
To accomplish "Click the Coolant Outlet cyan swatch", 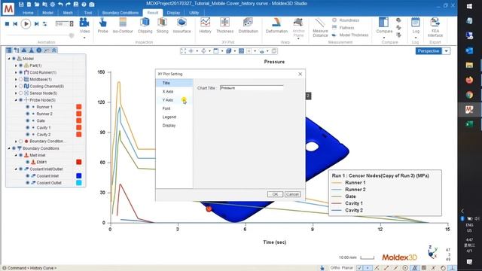I will 78,183.
